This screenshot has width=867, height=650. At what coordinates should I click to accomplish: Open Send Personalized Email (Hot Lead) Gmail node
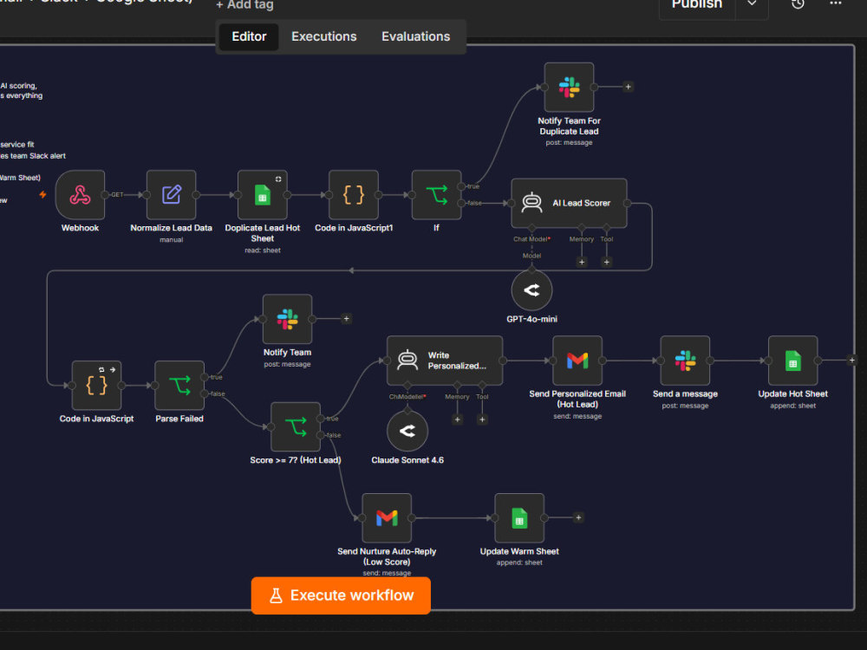coord(577,361)
